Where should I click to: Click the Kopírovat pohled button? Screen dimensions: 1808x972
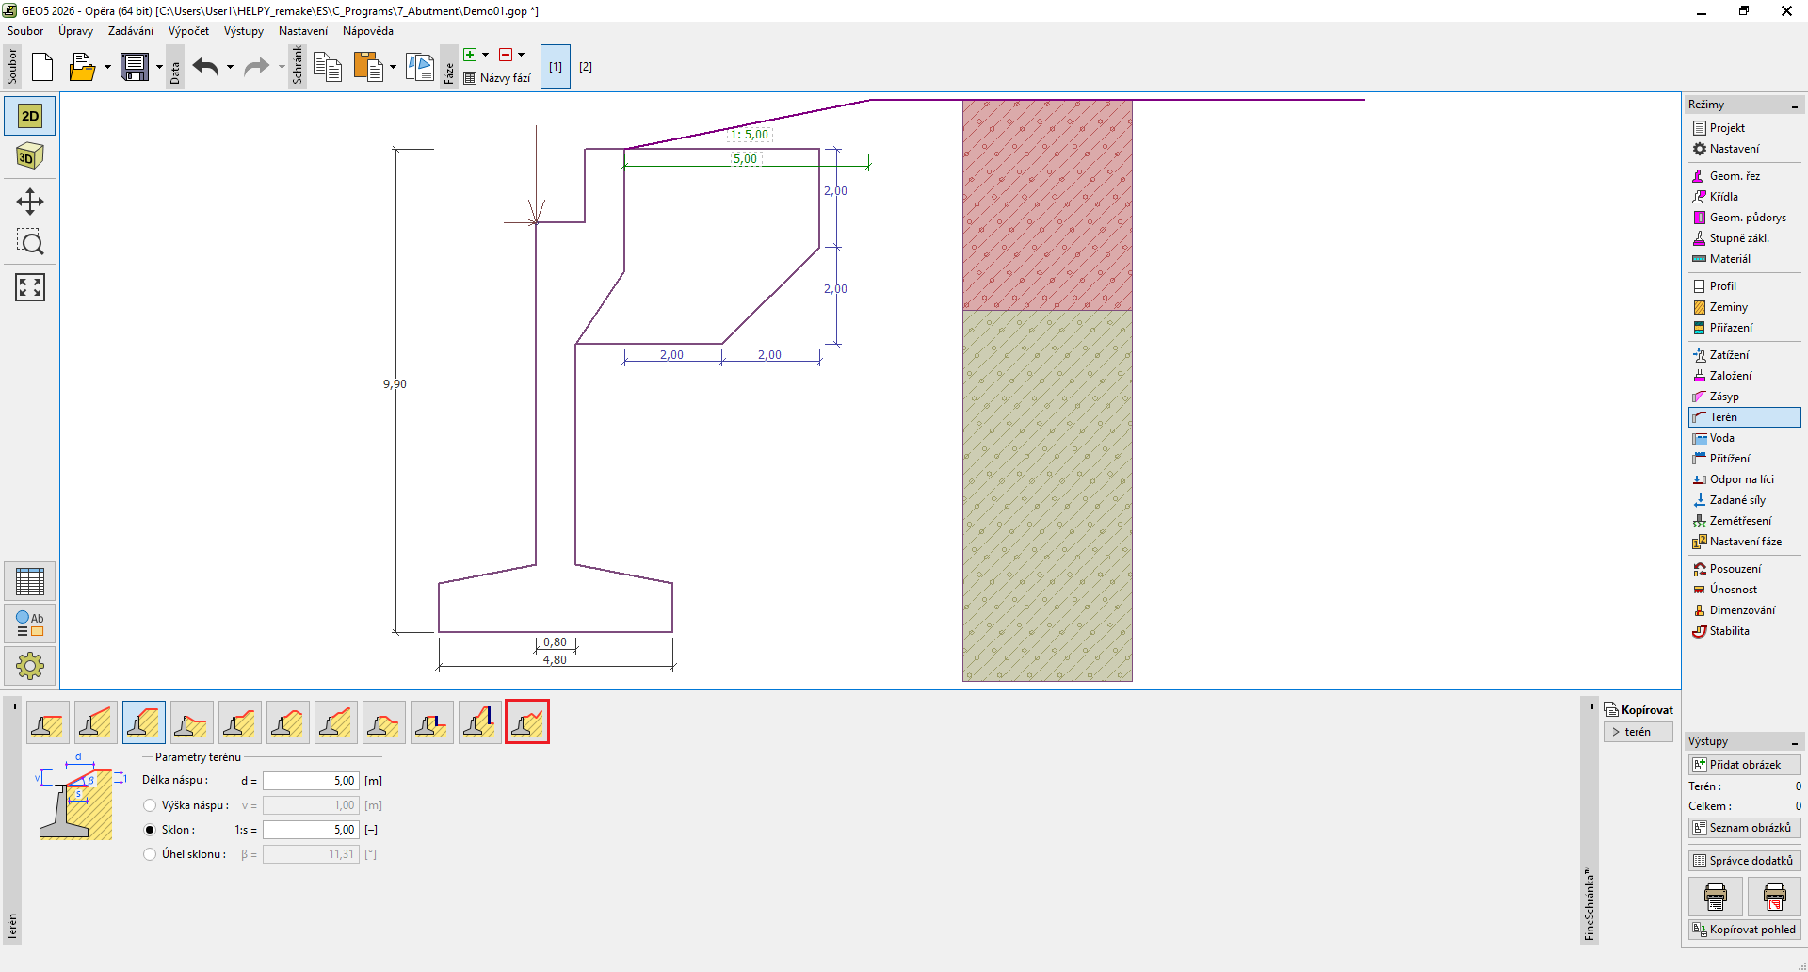point(1744,930)
